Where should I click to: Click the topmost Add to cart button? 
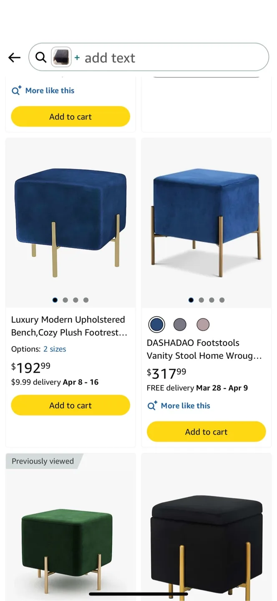tap(71, 116)
